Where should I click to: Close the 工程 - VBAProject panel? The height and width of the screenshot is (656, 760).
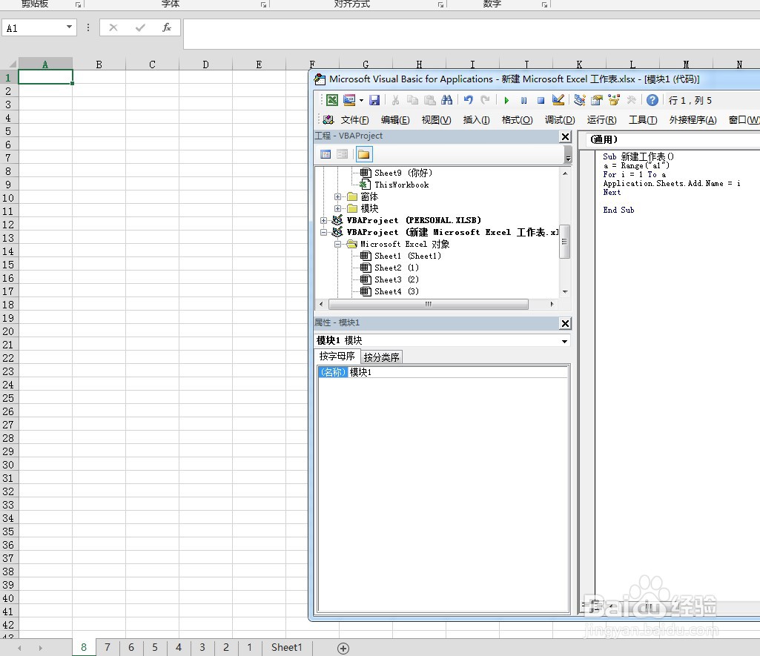pos(565,136)
